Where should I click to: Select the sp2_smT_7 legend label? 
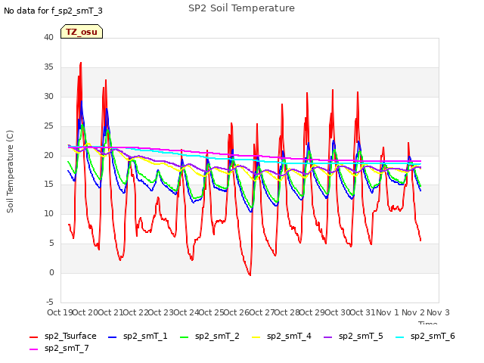click(67, 348)
